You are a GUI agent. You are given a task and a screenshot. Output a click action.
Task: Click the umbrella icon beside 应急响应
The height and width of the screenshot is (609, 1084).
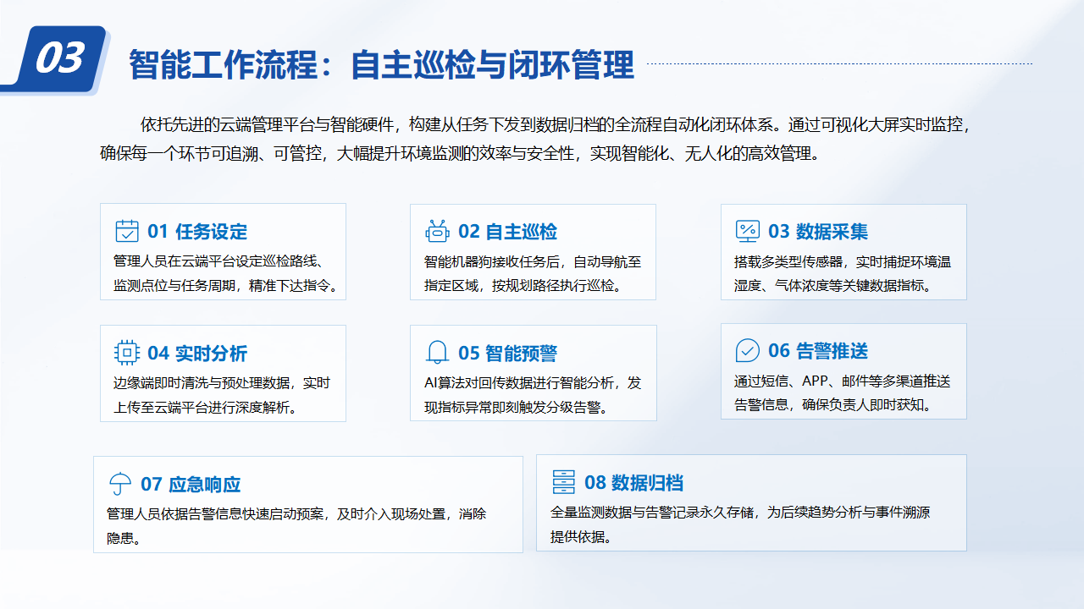pyautogui.click(x=120, y=484)
